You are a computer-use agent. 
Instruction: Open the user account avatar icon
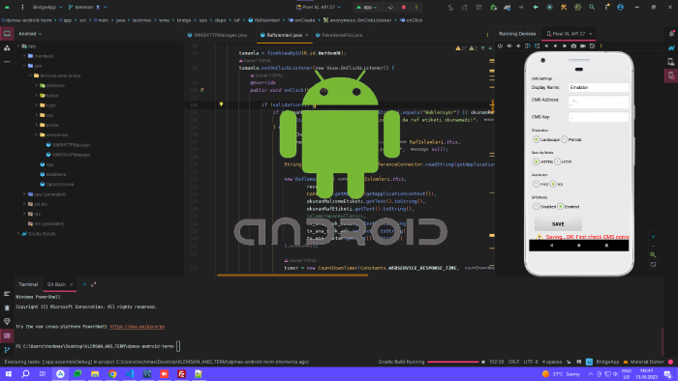[621, 7]
